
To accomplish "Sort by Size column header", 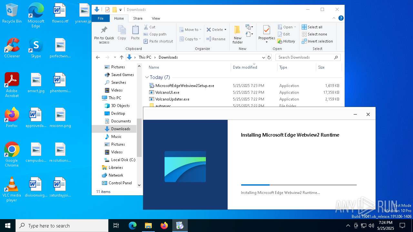I will pos(328,67).
